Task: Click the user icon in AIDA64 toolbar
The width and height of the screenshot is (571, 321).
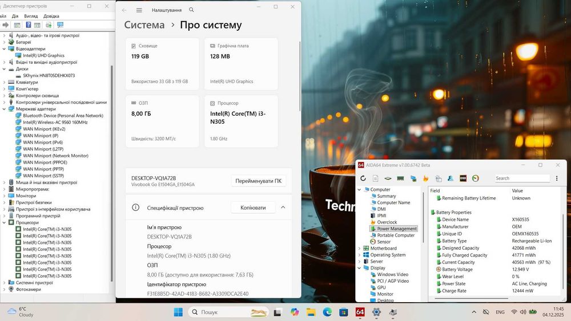Action: [x=451, y=178]
